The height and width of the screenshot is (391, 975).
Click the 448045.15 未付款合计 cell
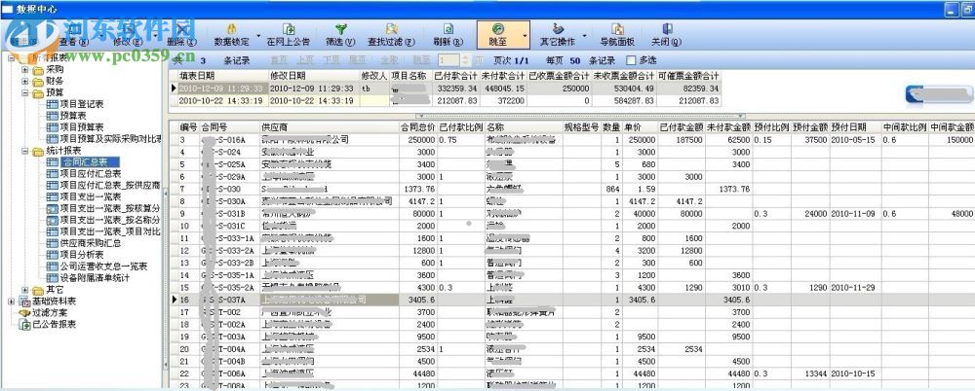click(503, 89)
